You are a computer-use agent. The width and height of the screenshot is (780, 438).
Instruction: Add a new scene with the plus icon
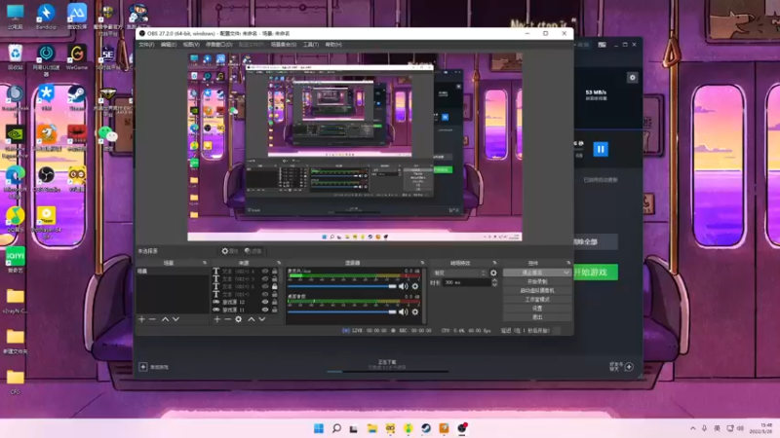point(141,319)
